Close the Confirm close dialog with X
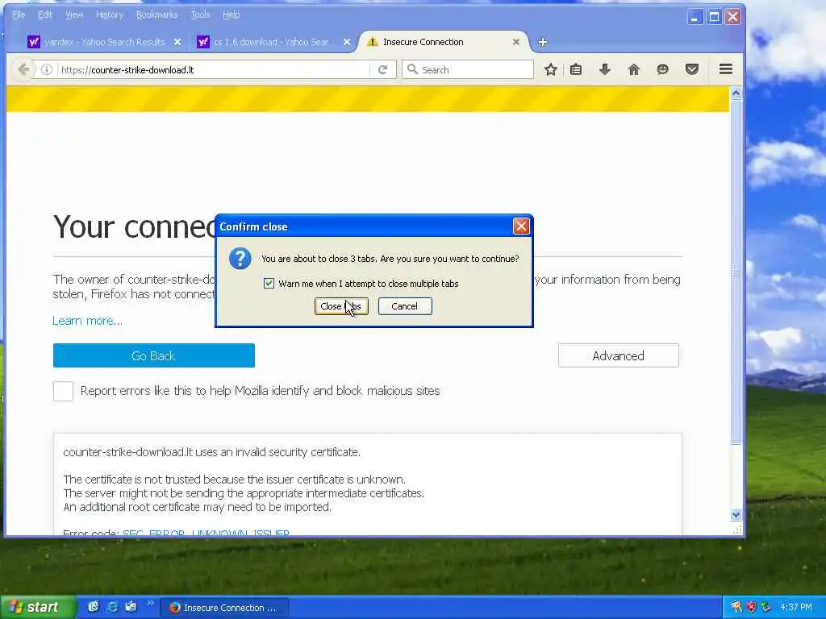 pos(521,226)
